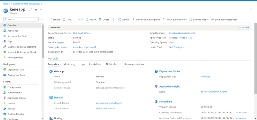257x120 pixels.
Task: Mark keneapp as a favorite with the star
Action: (36, 10)
